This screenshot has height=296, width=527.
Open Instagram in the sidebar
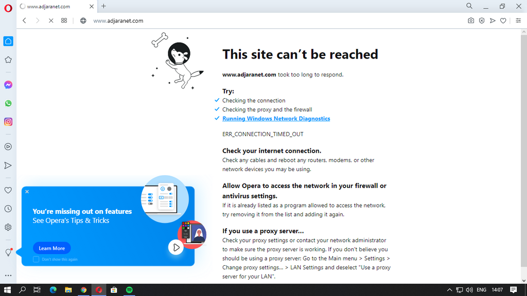[8, 122]
